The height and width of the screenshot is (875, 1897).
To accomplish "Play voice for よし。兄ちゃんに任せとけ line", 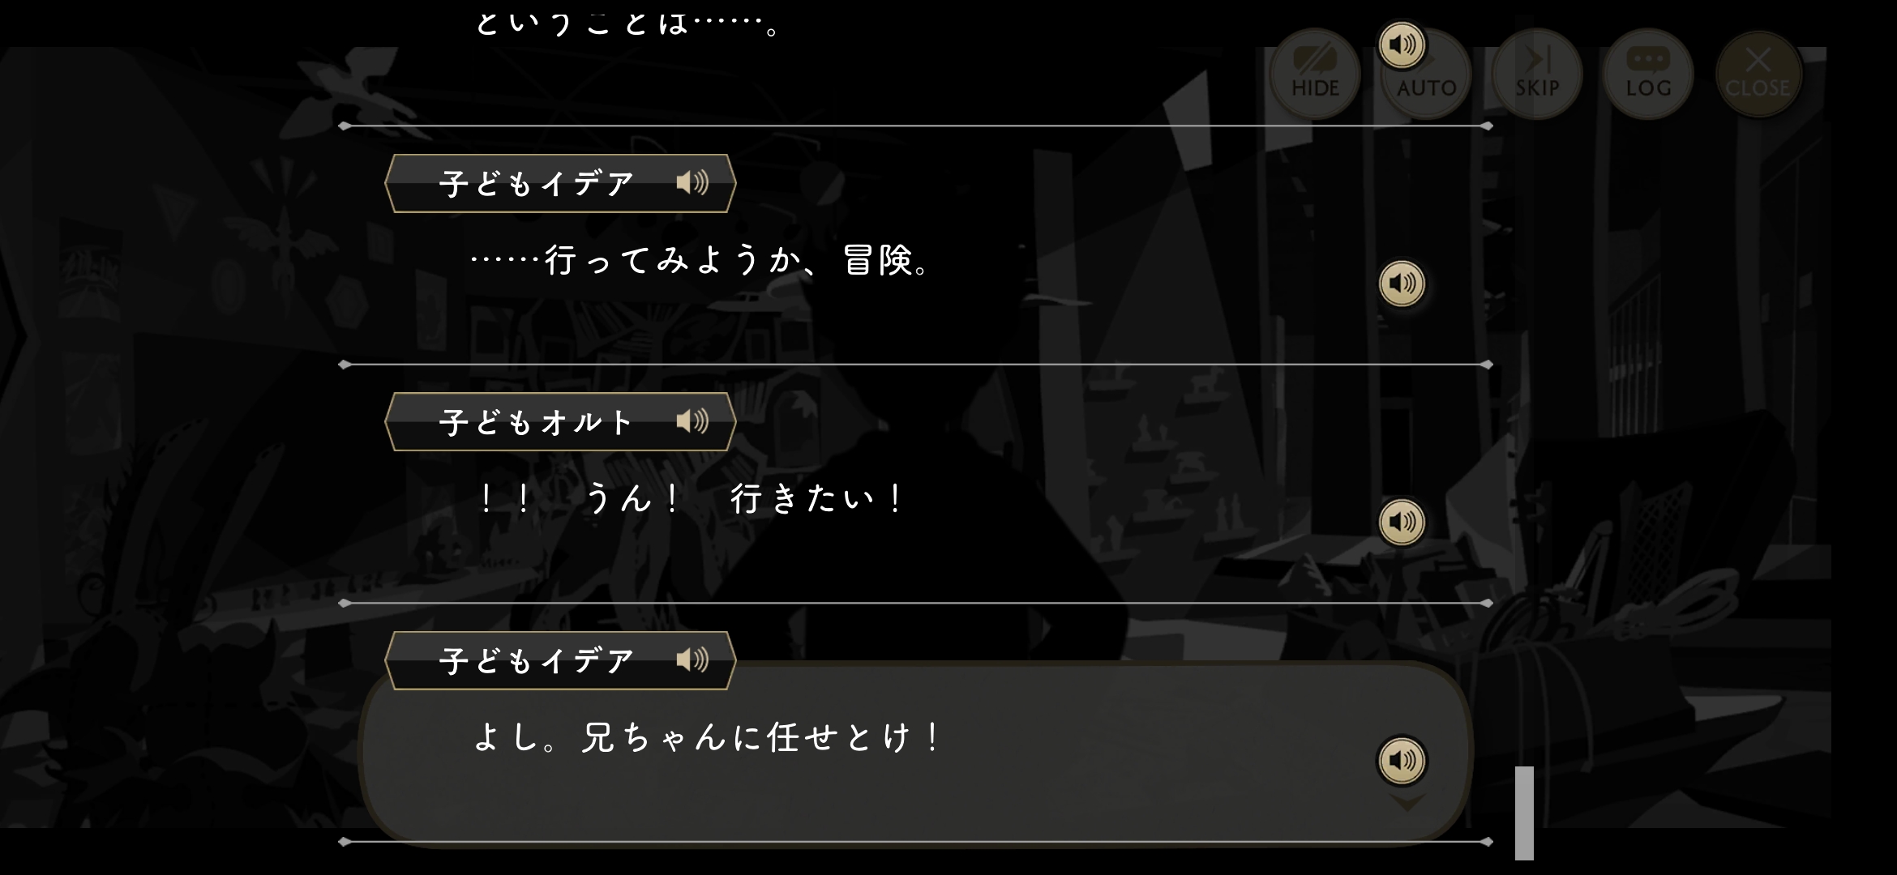I will [x=1402, y=761].
